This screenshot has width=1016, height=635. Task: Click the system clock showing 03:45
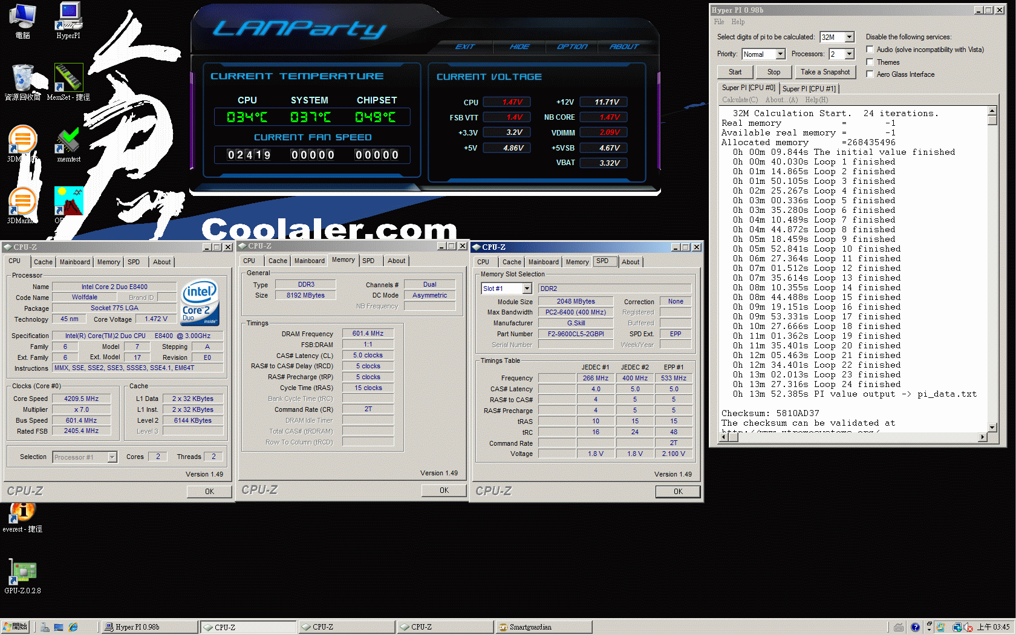(x=993, y=627)
